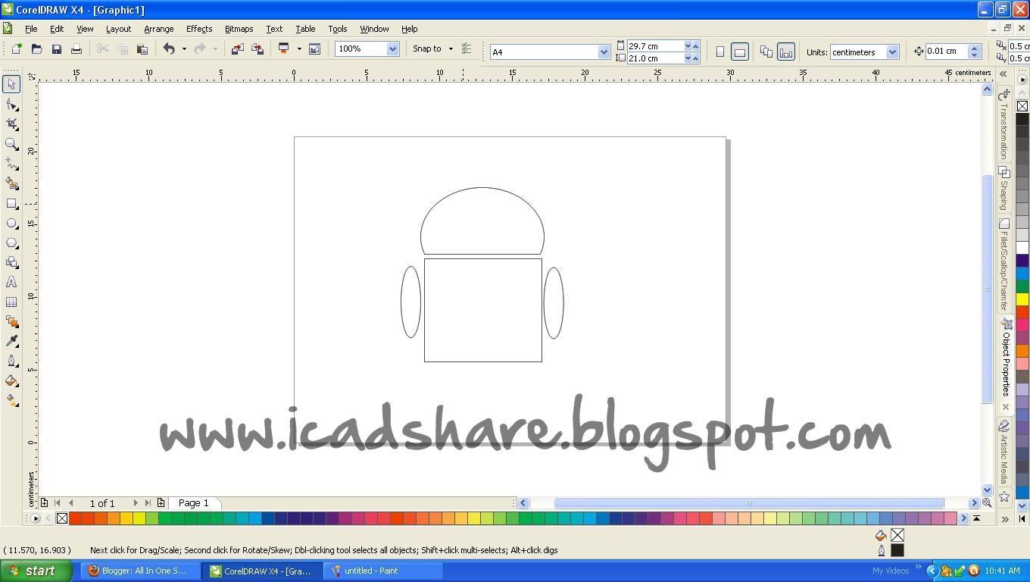Image resolution: width=1030 pixels, height=582 pixels.
Task: Select the Shape tool
Action: click(x=11, y=104)
